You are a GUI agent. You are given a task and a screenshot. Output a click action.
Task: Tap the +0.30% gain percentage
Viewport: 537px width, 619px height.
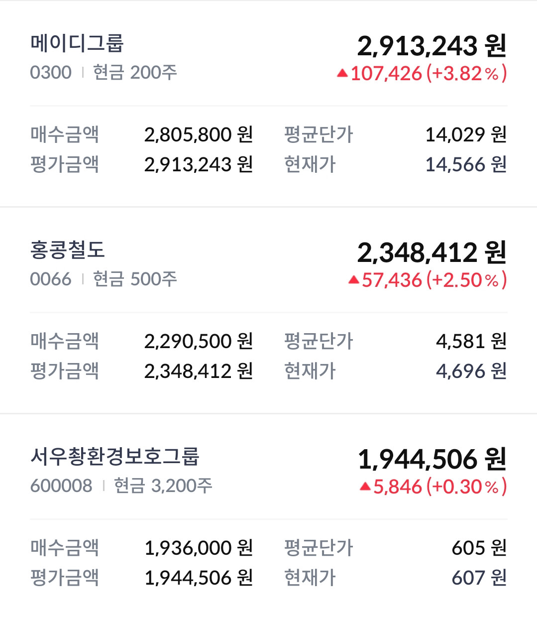click(466, 487)
